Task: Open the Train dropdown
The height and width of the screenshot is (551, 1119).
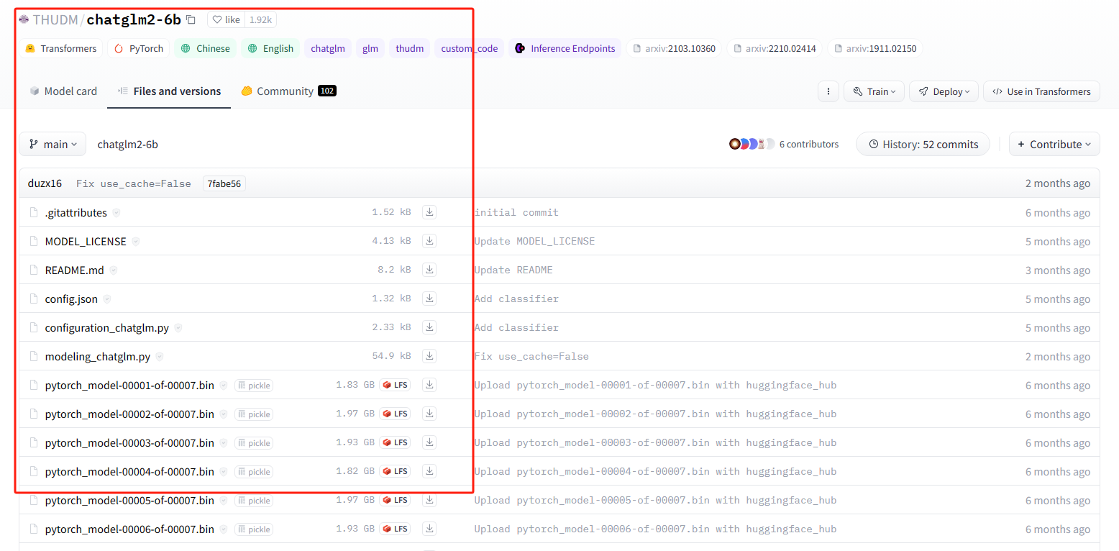Action: pos(874,91)
